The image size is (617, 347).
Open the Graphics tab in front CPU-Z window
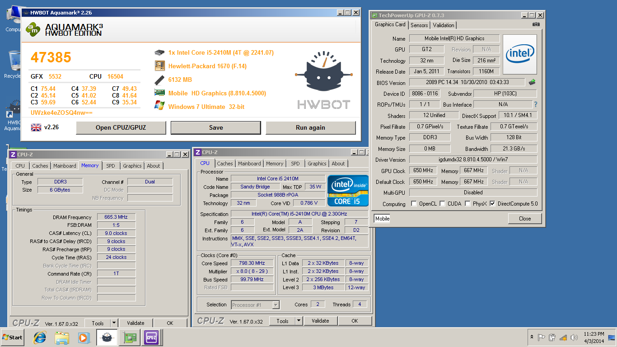pos(317,164)
